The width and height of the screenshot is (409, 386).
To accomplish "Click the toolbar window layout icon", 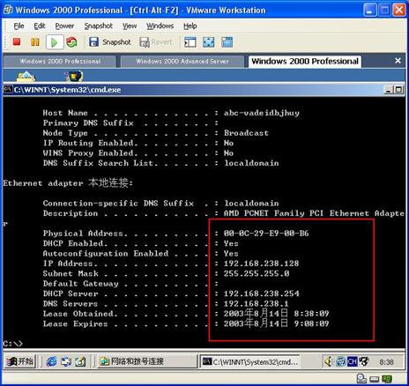I will point(190,42).
